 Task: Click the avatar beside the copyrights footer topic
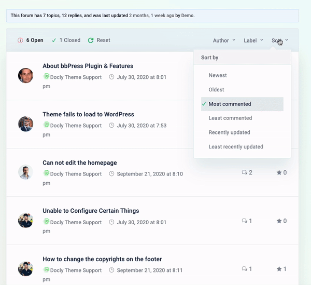point(25,269)
